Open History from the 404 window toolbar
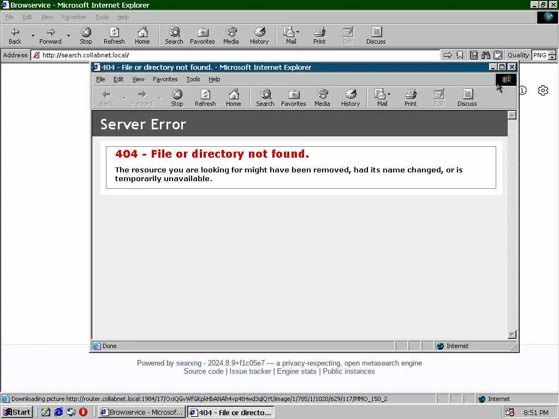The width and height of the screenshot is (559, 419). click(x=350, y=98)
